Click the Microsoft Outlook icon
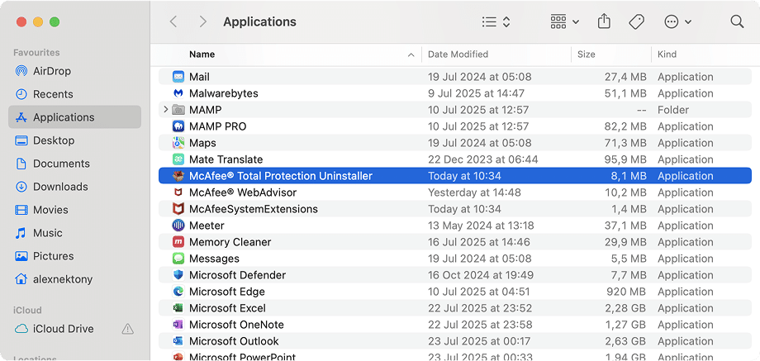760x361 pixels. click(x=178, y=340)
